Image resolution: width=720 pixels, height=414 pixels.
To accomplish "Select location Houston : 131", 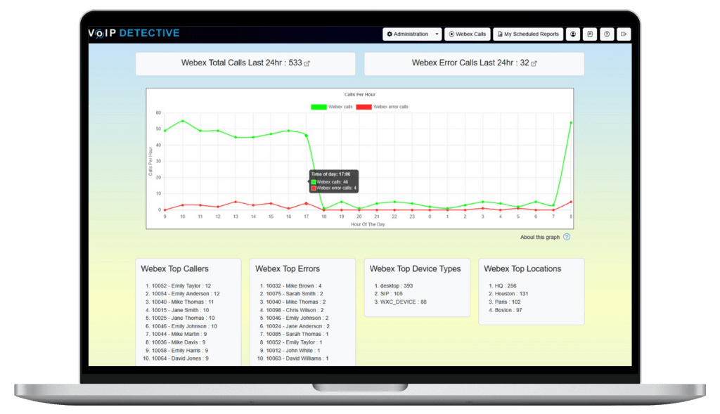I will (511, 294).
